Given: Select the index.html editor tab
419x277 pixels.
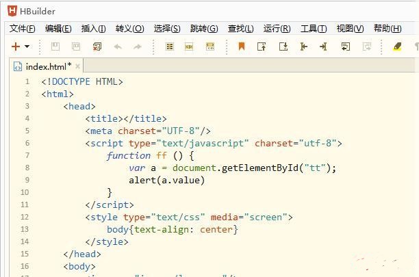Looking at the screenshot, I should click(48, 66).
